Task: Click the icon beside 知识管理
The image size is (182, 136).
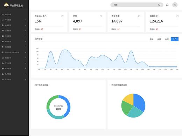Action: click(x=3, y=41)
